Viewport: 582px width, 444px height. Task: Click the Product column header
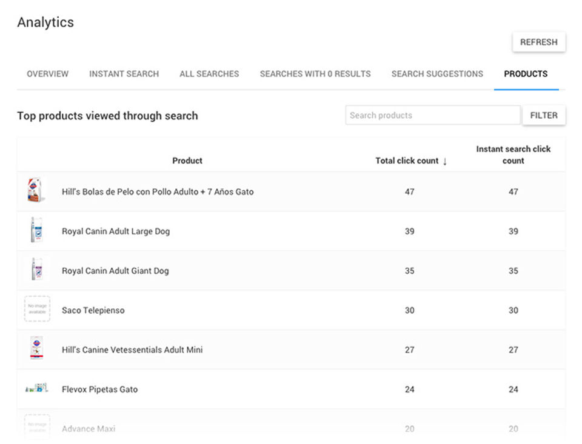click(x=187, y=161)
